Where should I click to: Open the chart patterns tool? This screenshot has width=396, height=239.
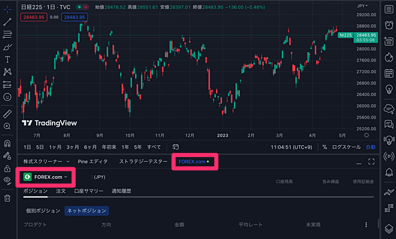click(x=8, y=72)
